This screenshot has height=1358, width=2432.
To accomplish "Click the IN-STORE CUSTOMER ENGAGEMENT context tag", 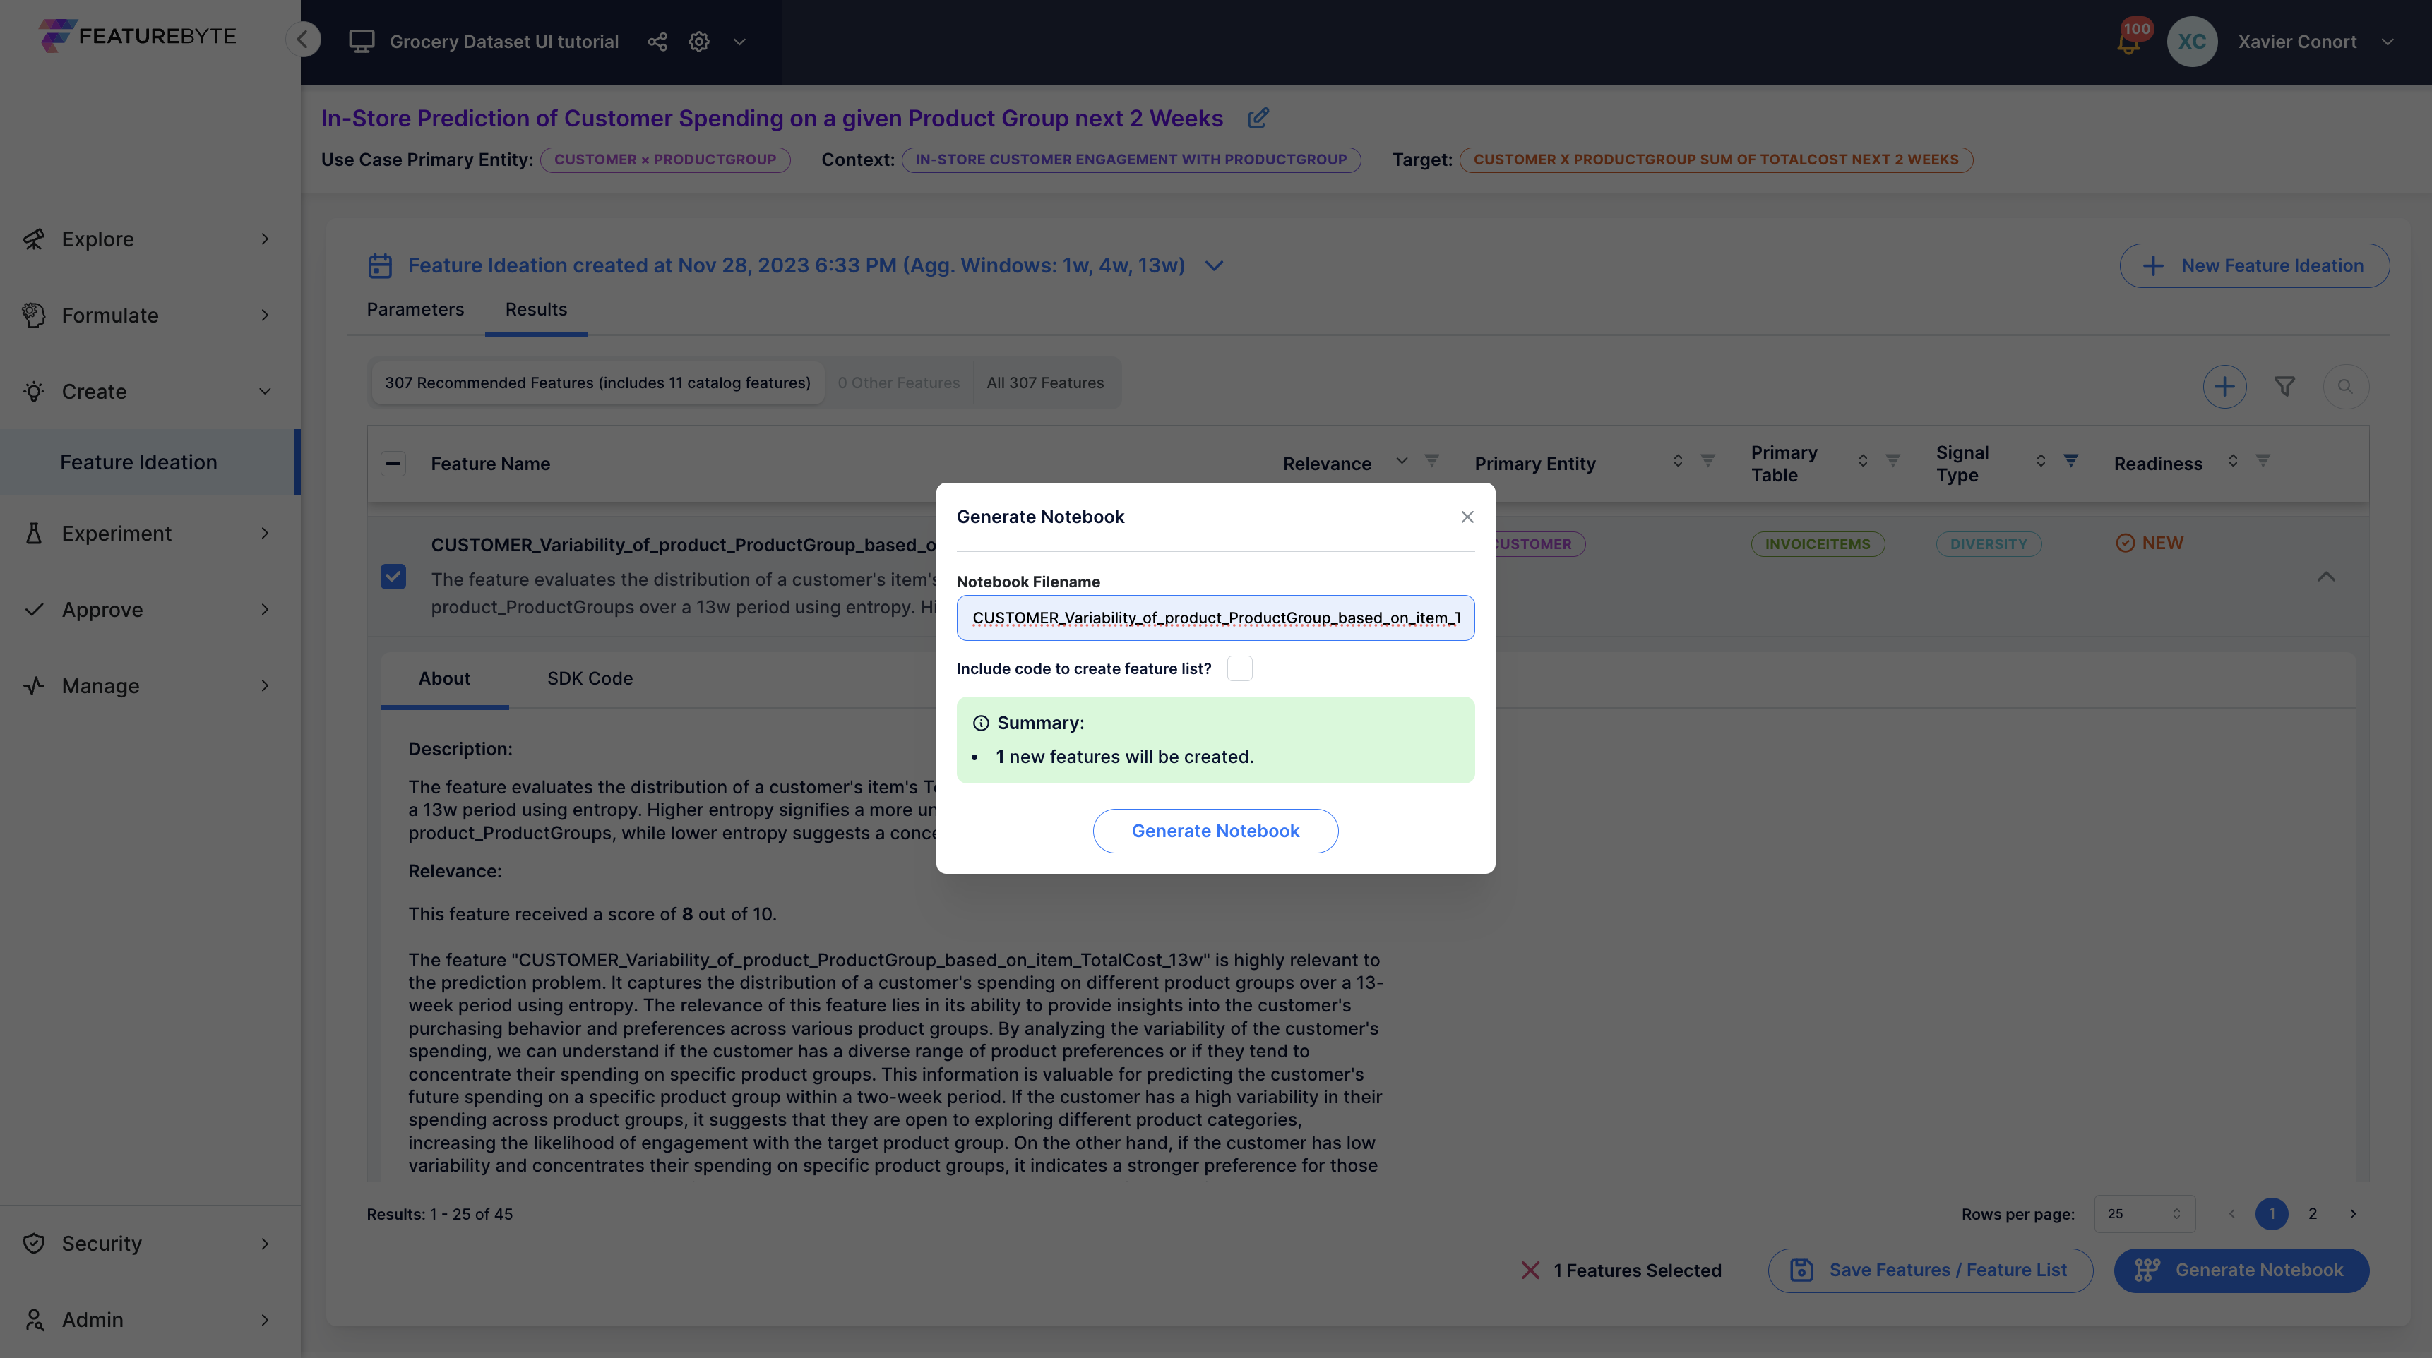I will (x=1131, y=160).
